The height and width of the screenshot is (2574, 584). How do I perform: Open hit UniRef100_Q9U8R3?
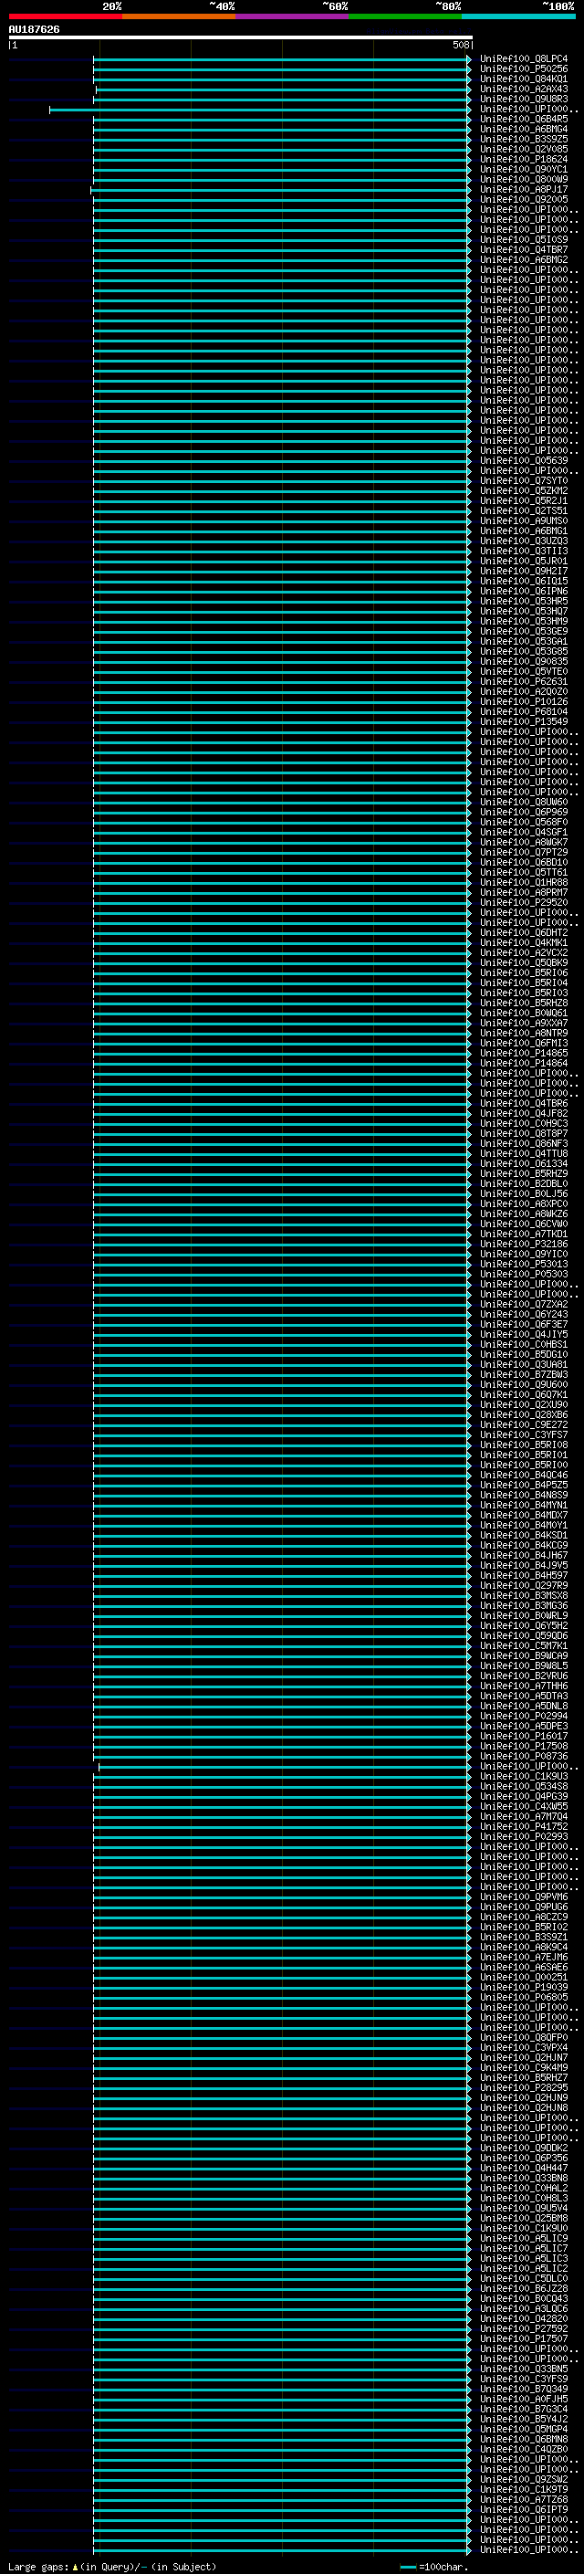524,99
